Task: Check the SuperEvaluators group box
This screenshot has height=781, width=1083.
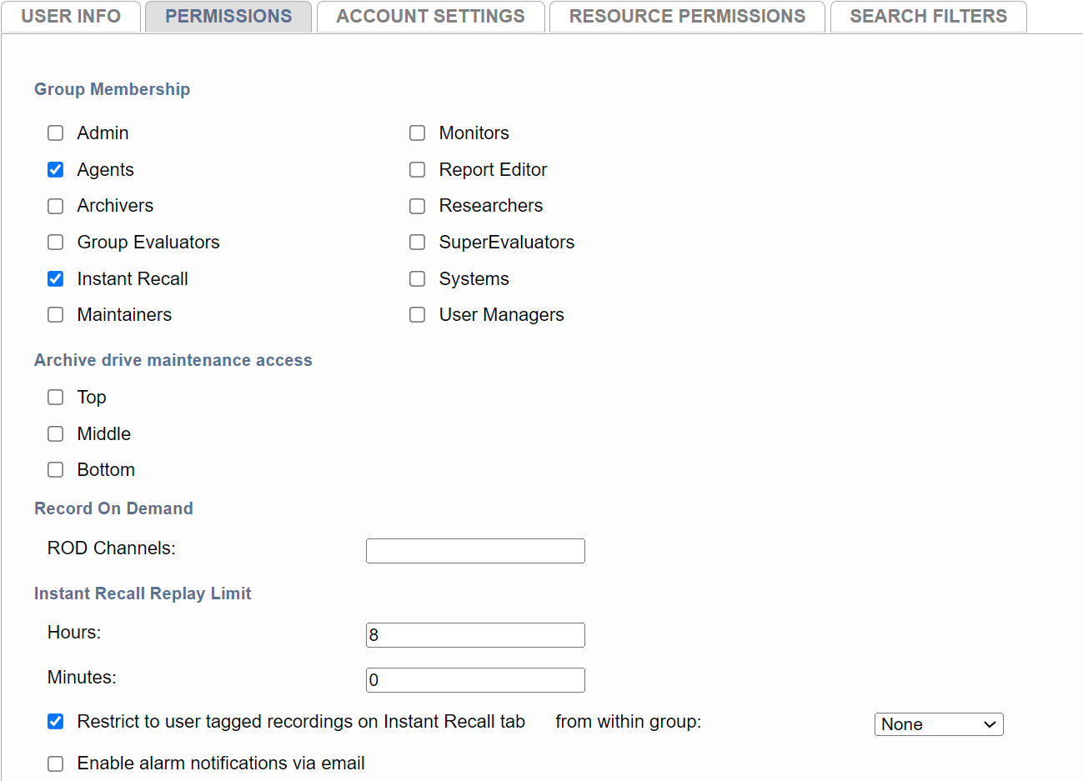Action: point(417,242)
